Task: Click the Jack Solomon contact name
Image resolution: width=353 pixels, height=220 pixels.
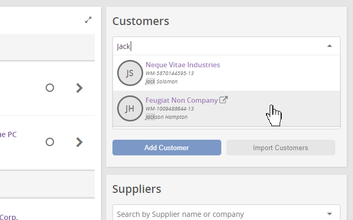Action: pyautogui.click(x=161, y=81)
